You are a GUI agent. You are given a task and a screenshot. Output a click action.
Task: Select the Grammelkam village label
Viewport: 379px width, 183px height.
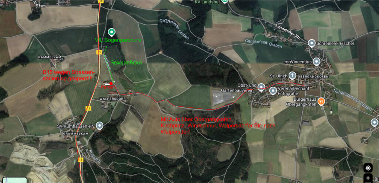point(73,133)
